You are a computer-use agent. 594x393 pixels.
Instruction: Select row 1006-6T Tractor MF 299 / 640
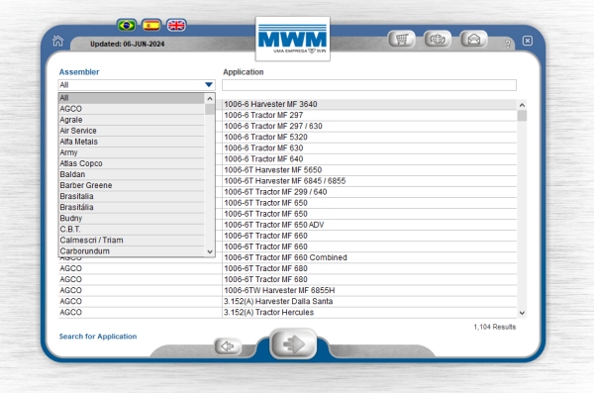click(x=369, y=192)
